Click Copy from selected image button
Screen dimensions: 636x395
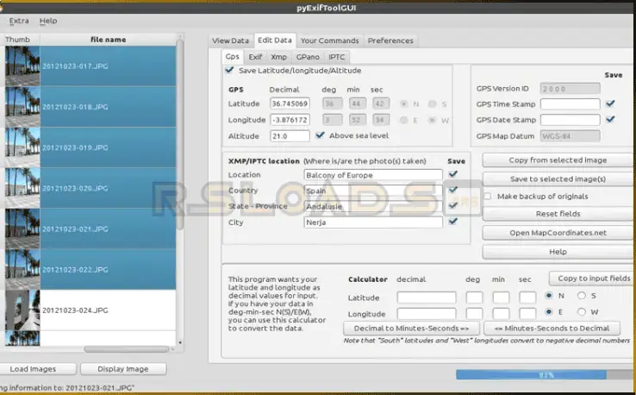(x=558, y=160)
